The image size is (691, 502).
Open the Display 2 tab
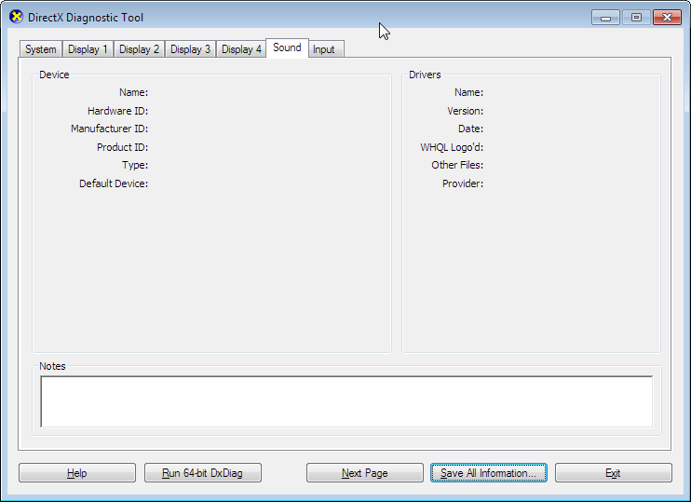pos(139,49)
